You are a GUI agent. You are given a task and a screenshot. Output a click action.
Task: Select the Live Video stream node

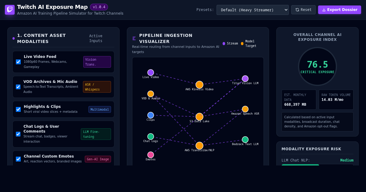click(151, 73)
